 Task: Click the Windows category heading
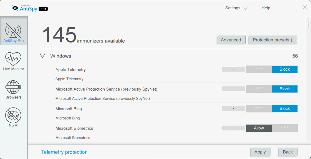coord(61,56)
